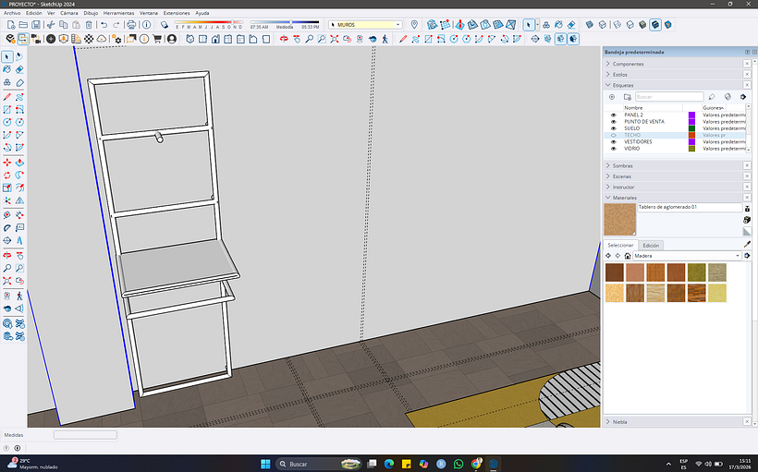Switch to the Edición materials tab

point(651,245)
